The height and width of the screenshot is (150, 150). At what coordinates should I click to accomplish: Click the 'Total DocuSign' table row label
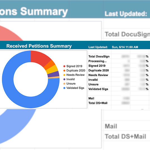[99, 56]
